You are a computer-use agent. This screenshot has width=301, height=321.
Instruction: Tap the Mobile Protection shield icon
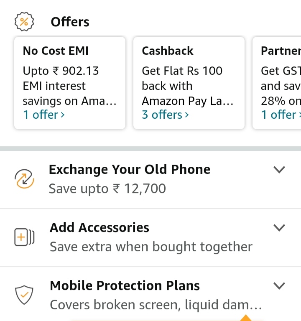(24, 296)
